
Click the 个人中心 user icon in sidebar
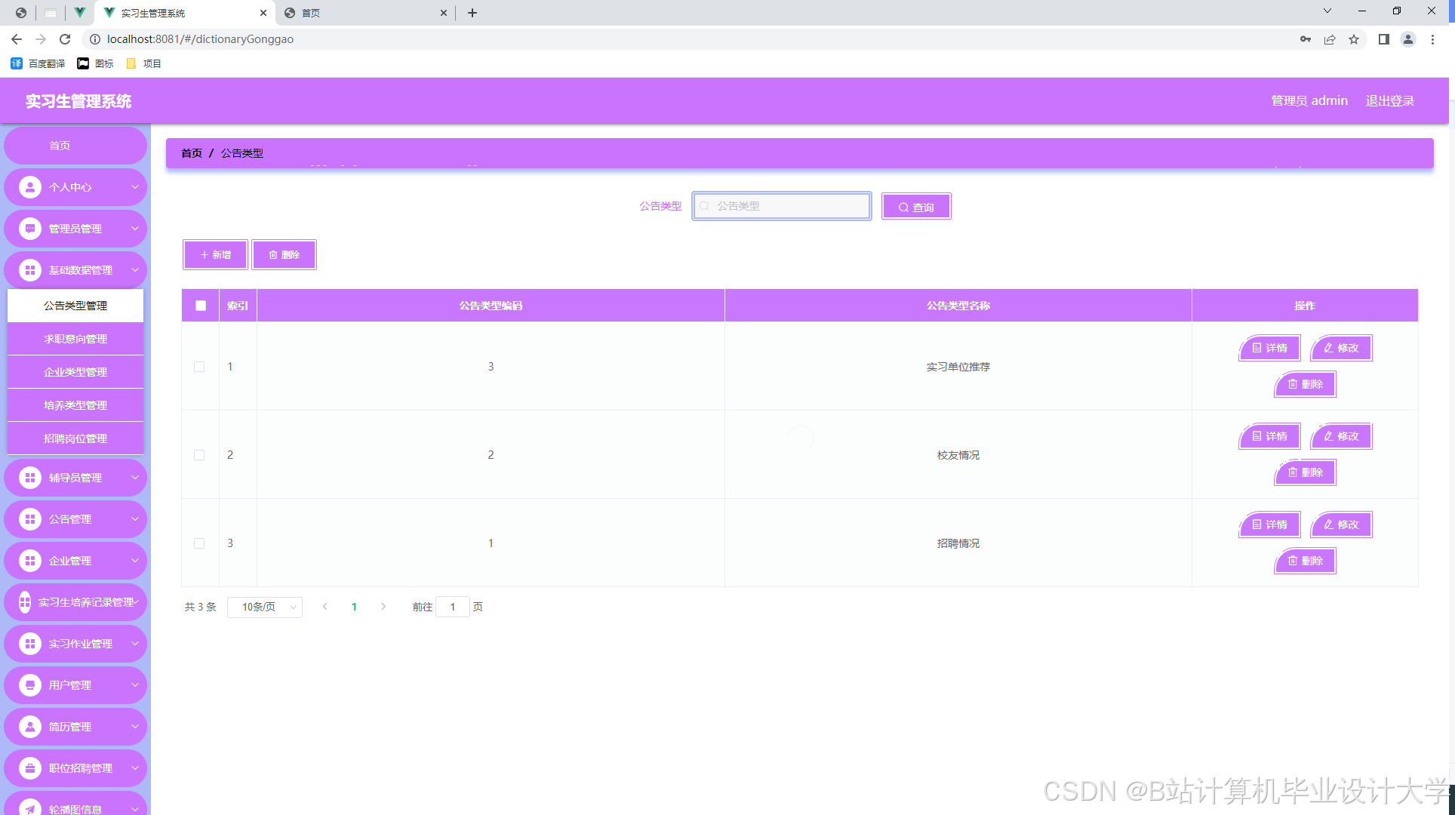pyautogui.click(x=30, y=187)
